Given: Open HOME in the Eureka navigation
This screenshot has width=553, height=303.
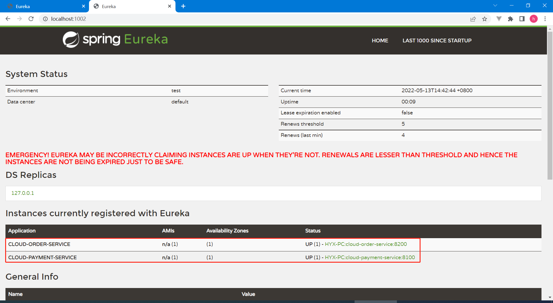Looking at the screenshot, I should (380, 41).
